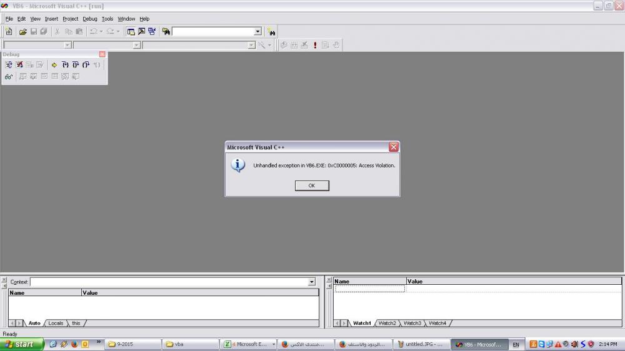Click the Open file folder icon
This screenshot has width=625, height=351.
pyautogui.click(x=22, y=31)
